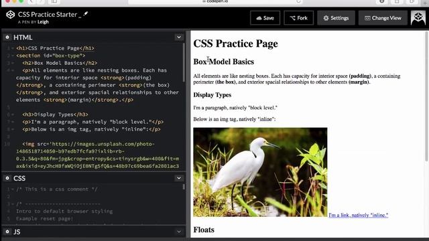This screenshot has height=241, width=429.
Task: Click the <img src= code line
Action: click(x=88, y=144)
